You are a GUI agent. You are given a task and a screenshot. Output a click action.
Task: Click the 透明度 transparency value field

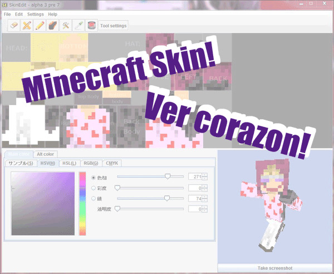tap(195, 209)
